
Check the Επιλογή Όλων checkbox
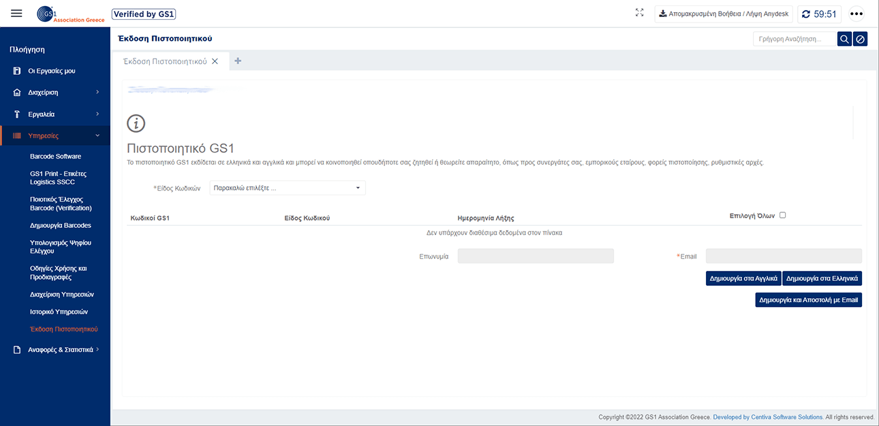(x=782, y=215)
